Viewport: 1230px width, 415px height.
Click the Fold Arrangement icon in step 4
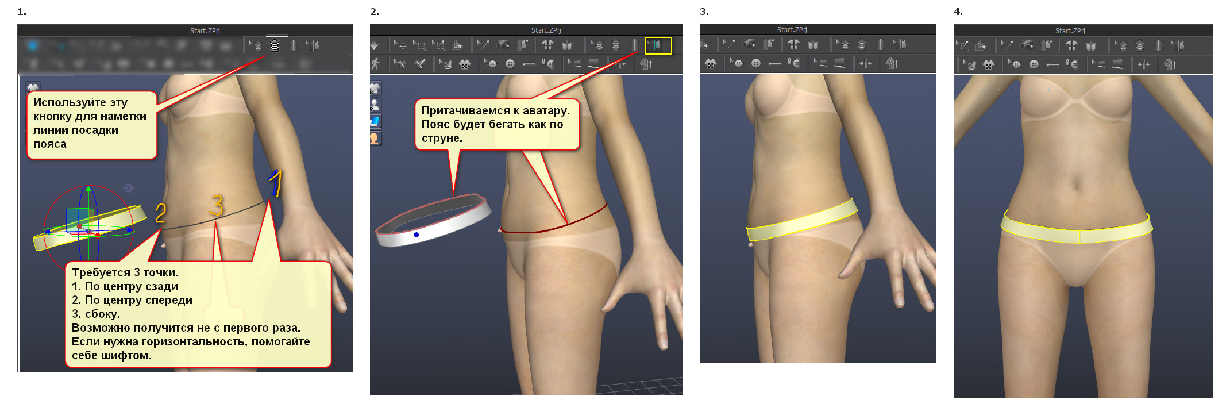981,45
